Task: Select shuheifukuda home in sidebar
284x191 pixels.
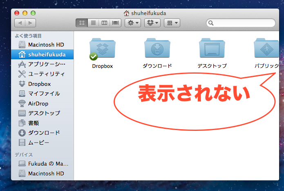Action: click(x=42, y=54)
